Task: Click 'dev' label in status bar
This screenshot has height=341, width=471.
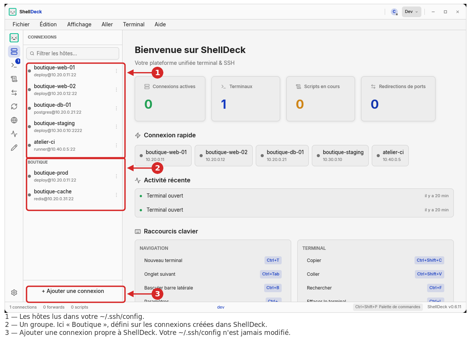Action: (221, 307)
